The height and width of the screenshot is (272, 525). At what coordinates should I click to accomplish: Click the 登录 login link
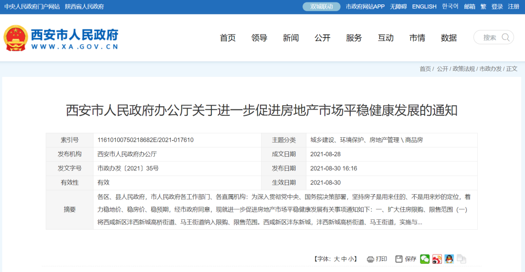(x=497, y=6)
